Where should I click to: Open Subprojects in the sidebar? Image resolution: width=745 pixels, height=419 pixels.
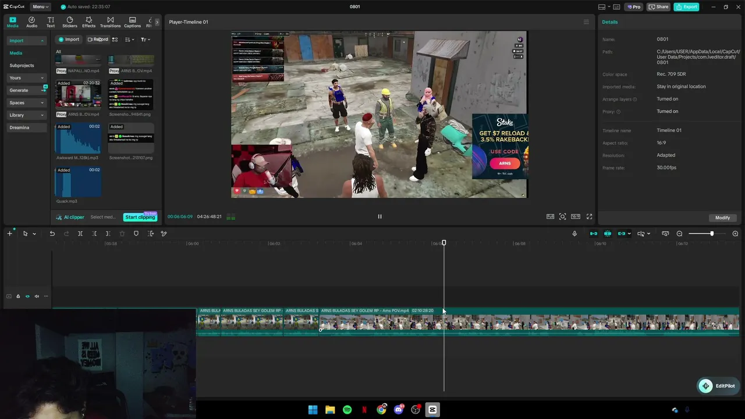(x=22, y=66)
